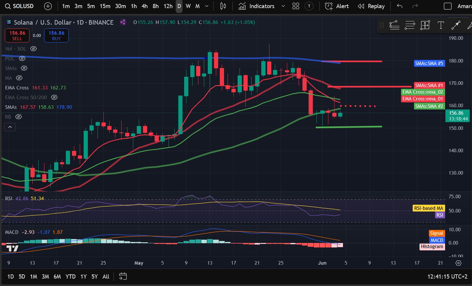Open the Go to date calendar icon
Image resolution: width=472 pixels, height=286 pixels.
(x=123, y=276)
